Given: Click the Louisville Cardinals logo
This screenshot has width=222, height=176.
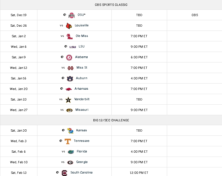Looking at the screenshot, I should [x=69, y=26].
